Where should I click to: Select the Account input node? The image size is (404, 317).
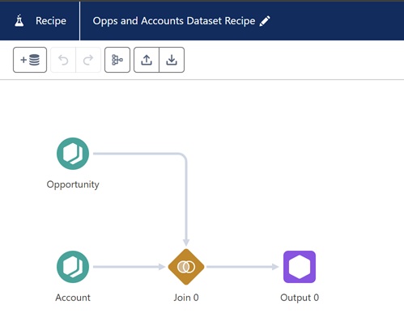(x=73, y=267)
